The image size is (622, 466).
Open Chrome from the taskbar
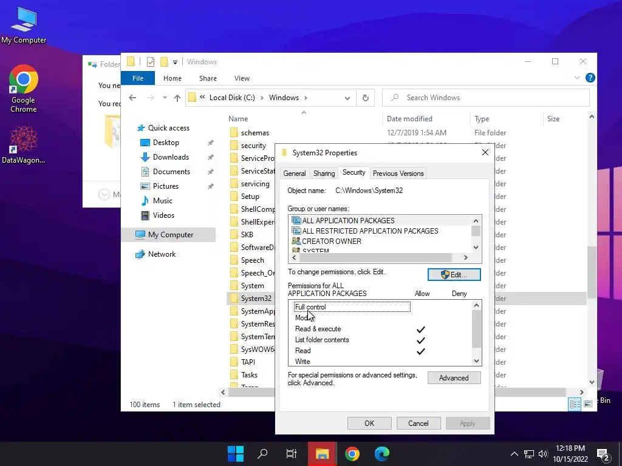tap(352, 454)
